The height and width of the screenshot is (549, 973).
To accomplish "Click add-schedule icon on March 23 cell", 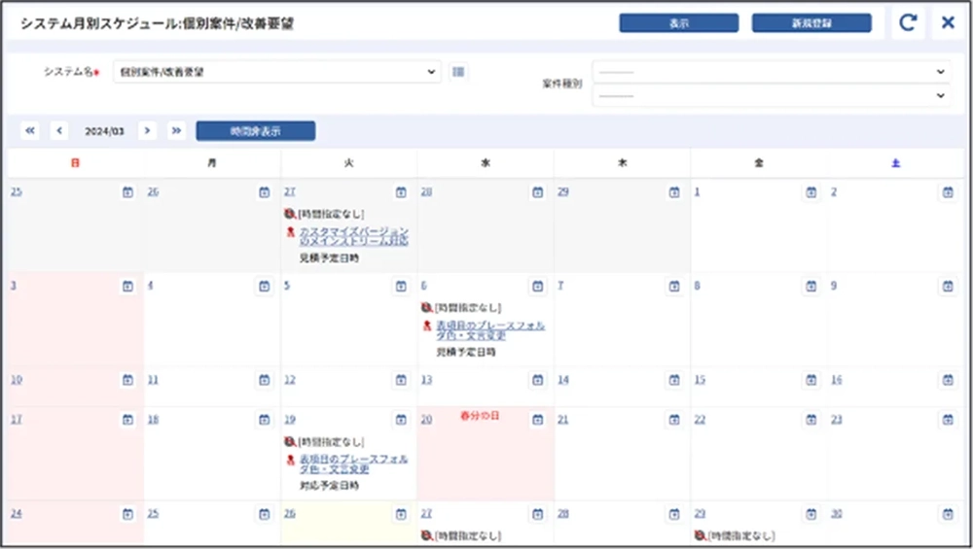I will click(x=948, y=420).
